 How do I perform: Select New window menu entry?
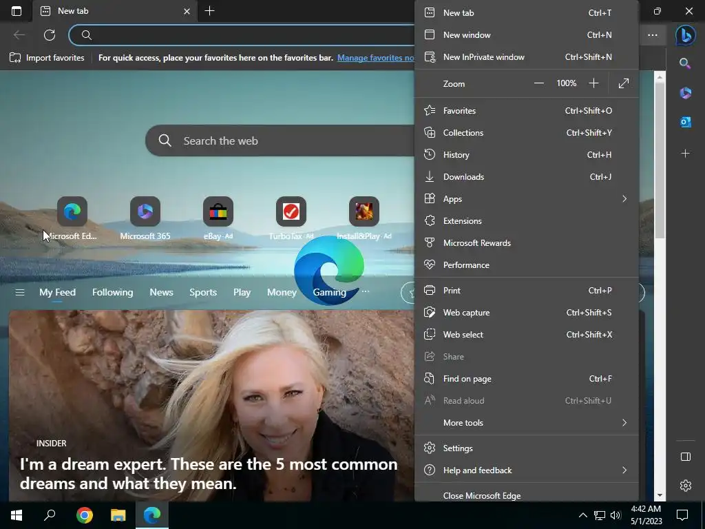point(527,34)
